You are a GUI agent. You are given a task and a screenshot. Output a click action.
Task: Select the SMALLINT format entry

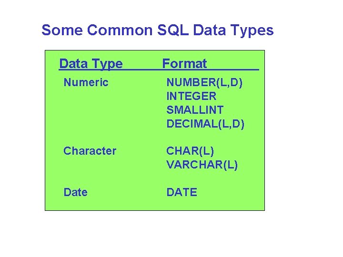coord(195,110)
